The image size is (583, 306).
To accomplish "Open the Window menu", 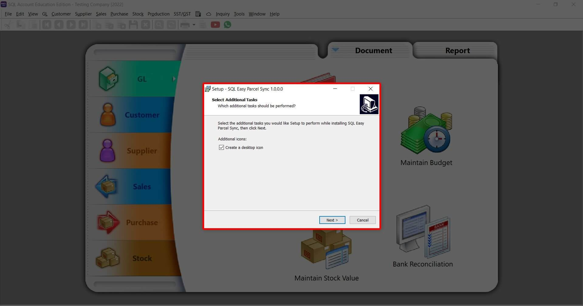I will point(257,14).
